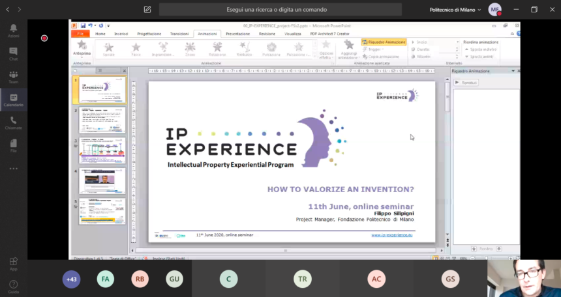The width and height of the screenshot is (561, 297).
Task: Click the PowerPoint help question mark icon
Action: [x=518, y=34]
